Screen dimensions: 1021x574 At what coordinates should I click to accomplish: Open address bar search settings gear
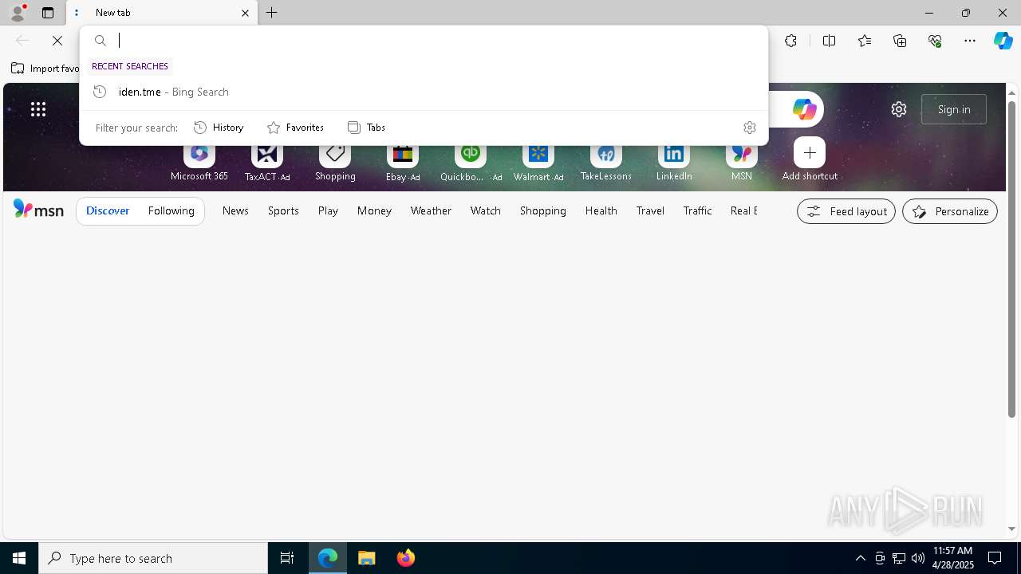tap(750, 128)
